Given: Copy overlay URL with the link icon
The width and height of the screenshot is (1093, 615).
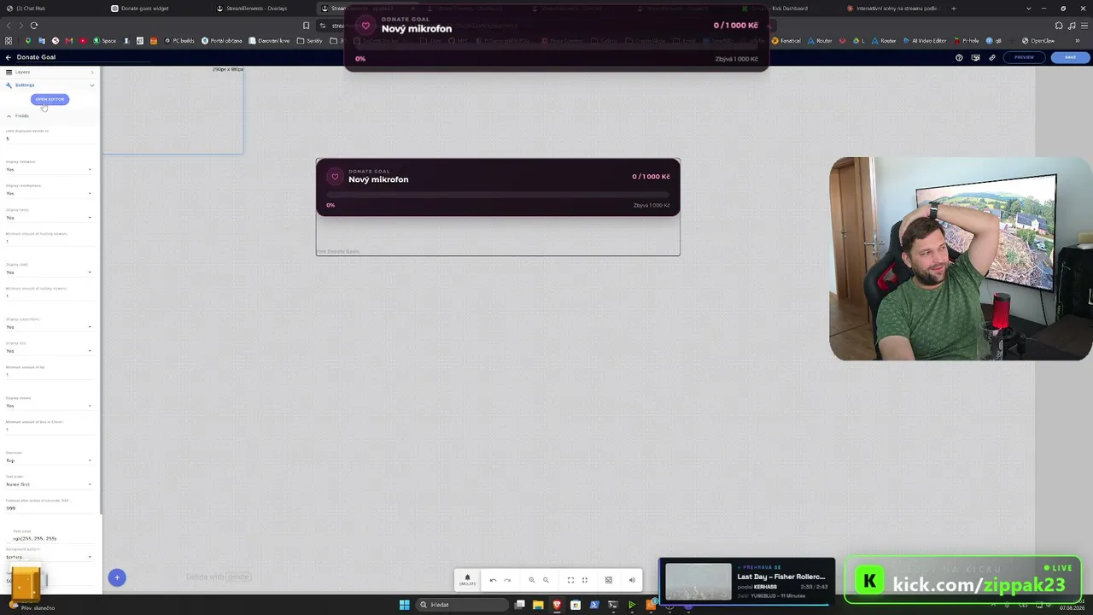Looking at the screenshot, I should coord(992,57).
